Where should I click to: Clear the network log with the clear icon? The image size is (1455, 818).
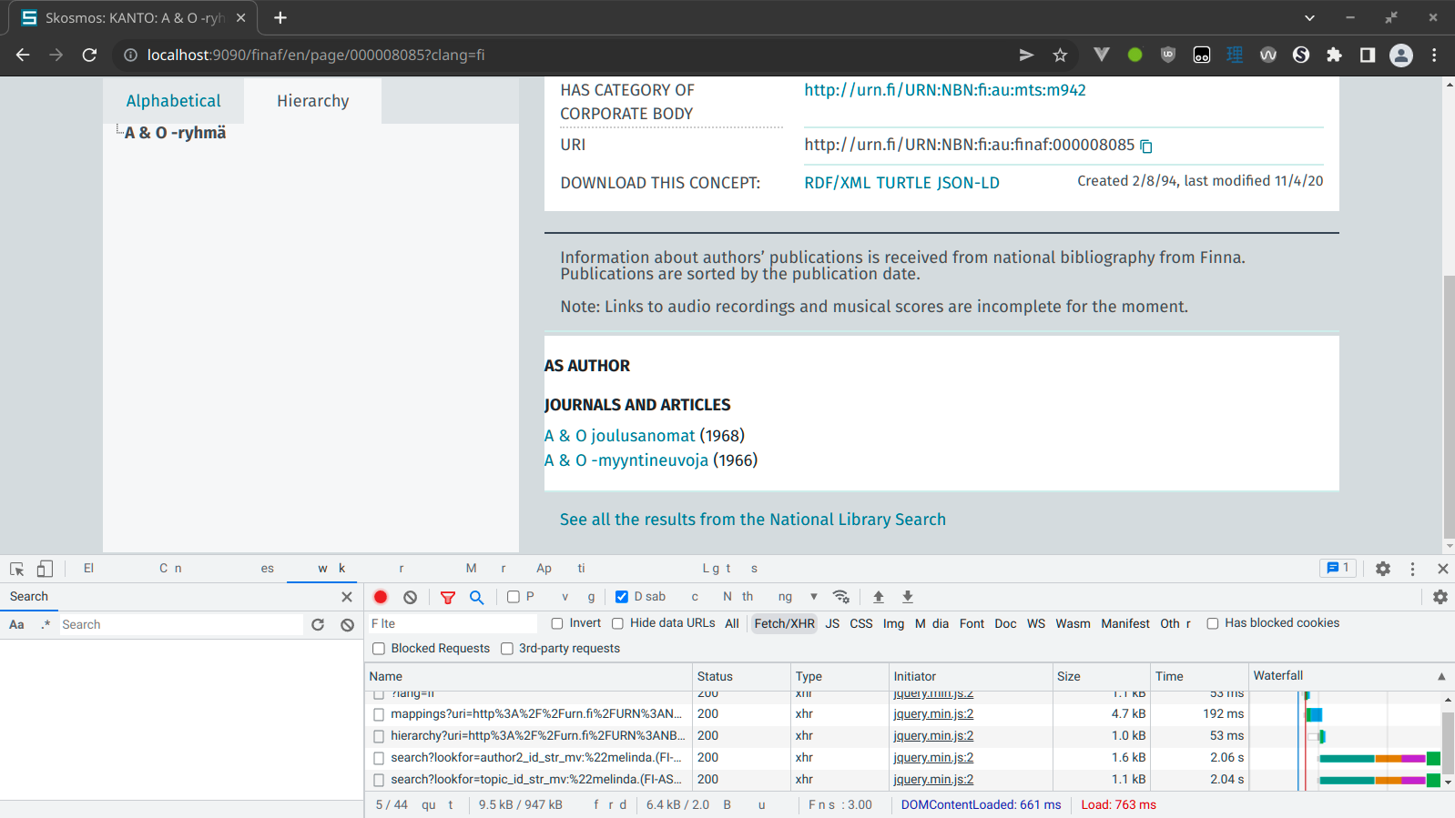411,597
